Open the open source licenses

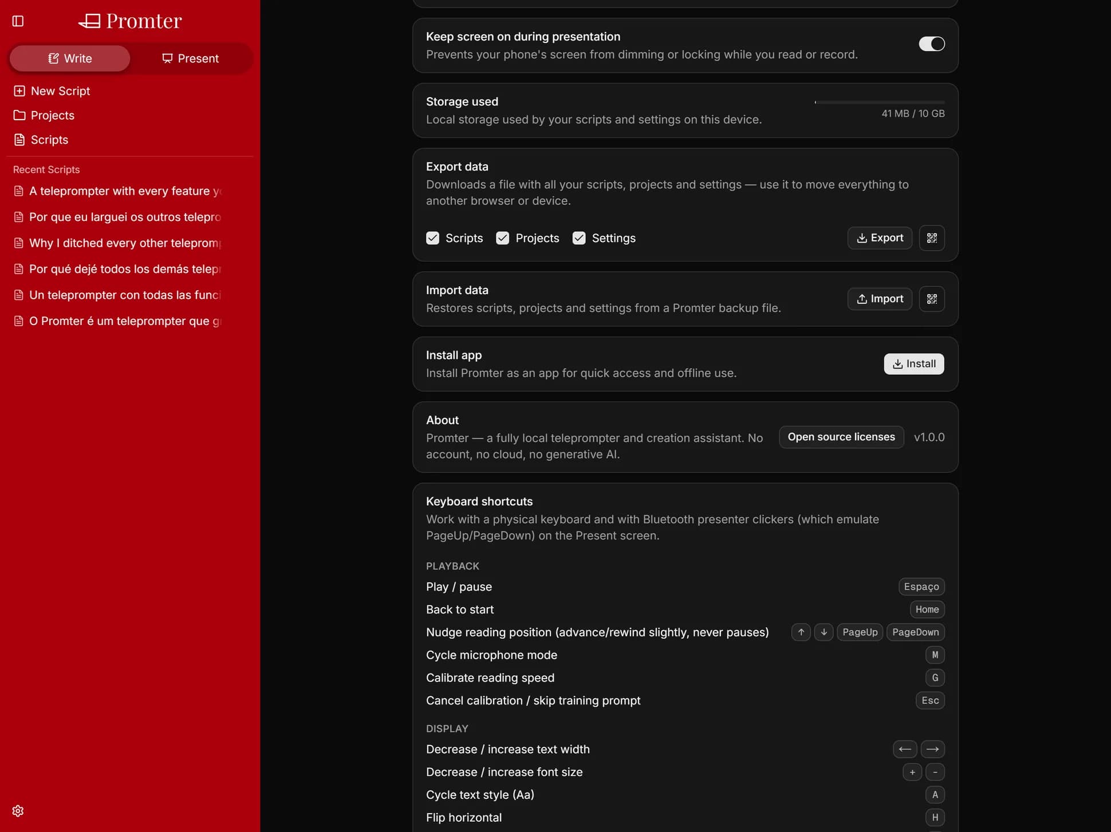coord(841,437)
